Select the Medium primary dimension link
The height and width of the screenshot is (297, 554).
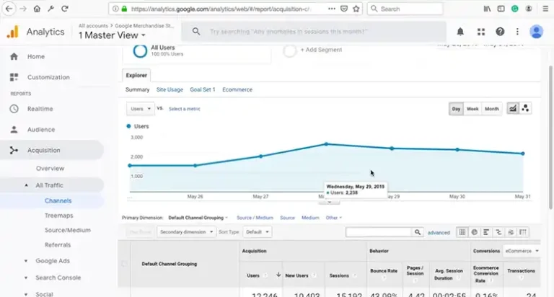[x=310, y=218]
